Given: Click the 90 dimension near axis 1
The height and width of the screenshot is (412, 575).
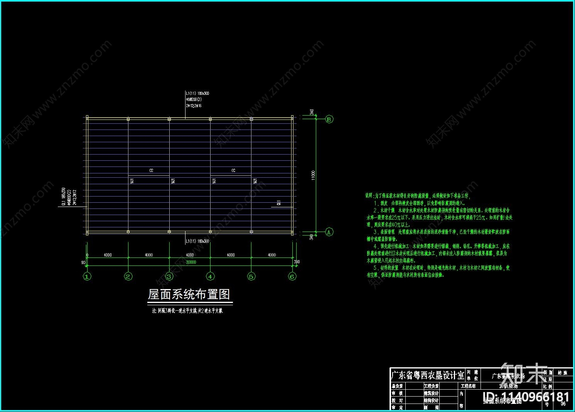Looking at the screenshot, I should [83, 262].
